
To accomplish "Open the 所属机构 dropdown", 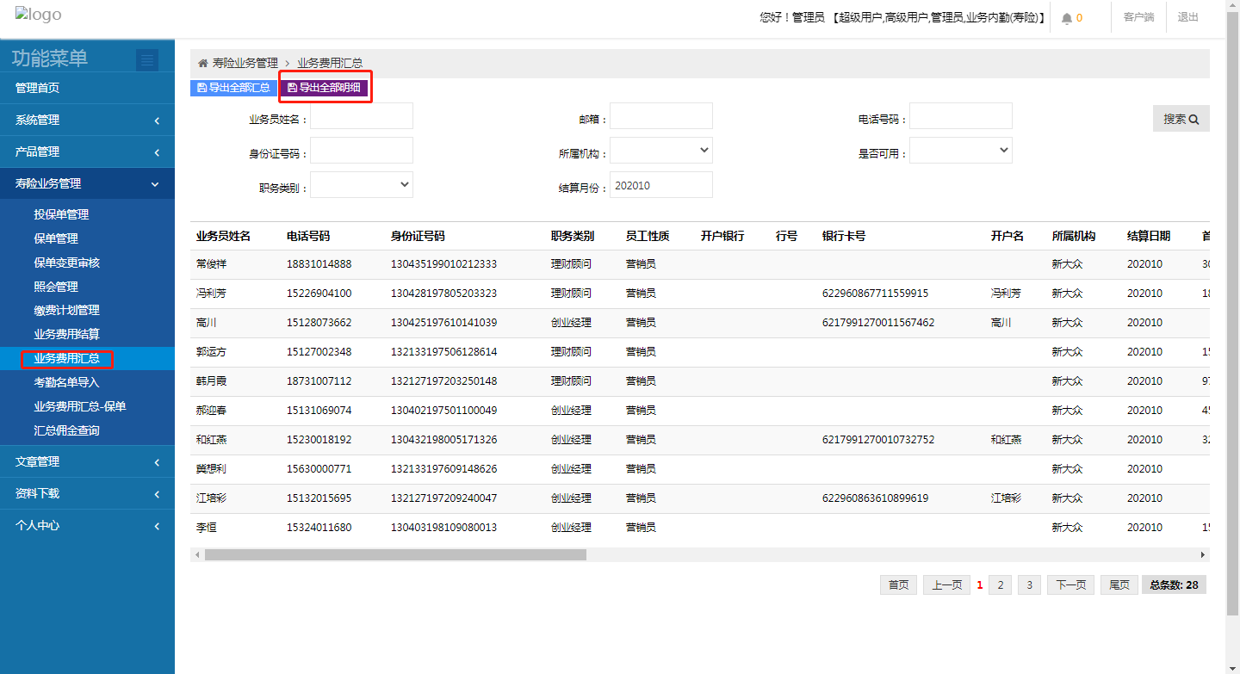I will tap(660, 151).
